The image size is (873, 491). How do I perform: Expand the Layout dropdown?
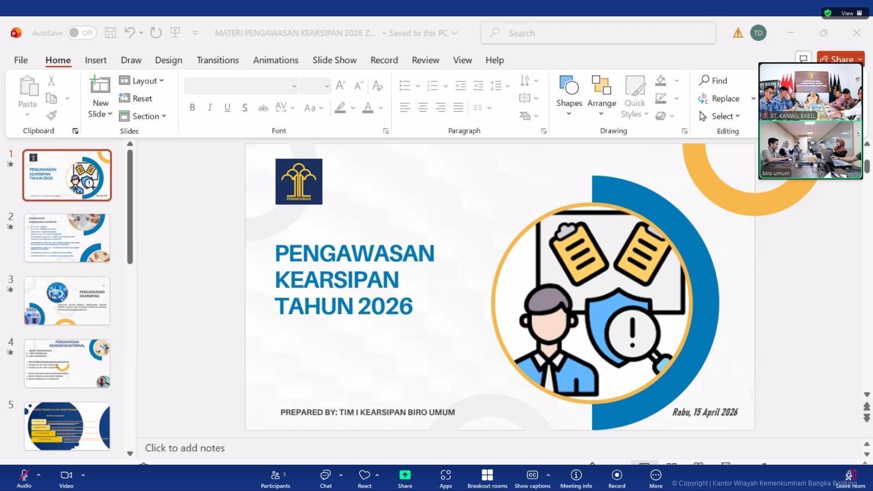(x=142, y=81)
